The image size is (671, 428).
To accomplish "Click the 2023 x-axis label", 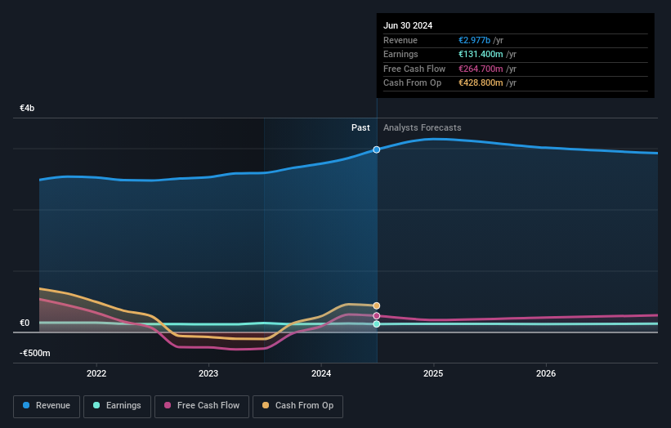I will pos(208,373).
